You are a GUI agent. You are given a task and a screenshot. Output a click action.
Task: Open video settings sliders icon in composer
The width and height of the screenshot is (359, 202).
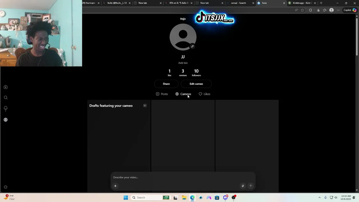(243, 186)
